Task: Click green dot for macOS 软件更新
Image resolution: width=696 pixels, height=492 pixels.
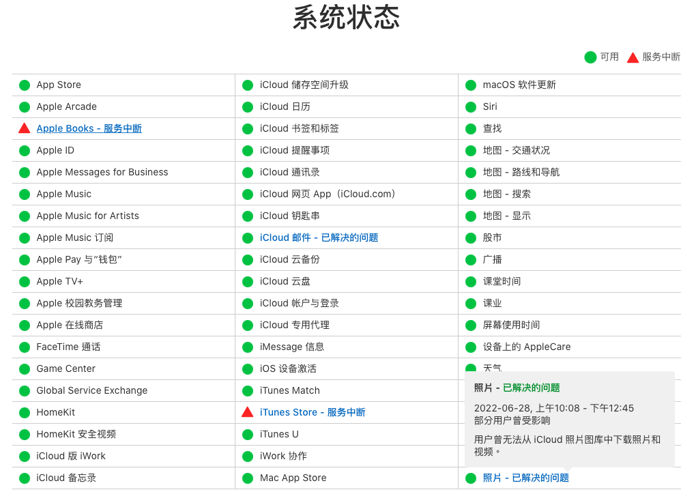Action: tap(471, 85)
